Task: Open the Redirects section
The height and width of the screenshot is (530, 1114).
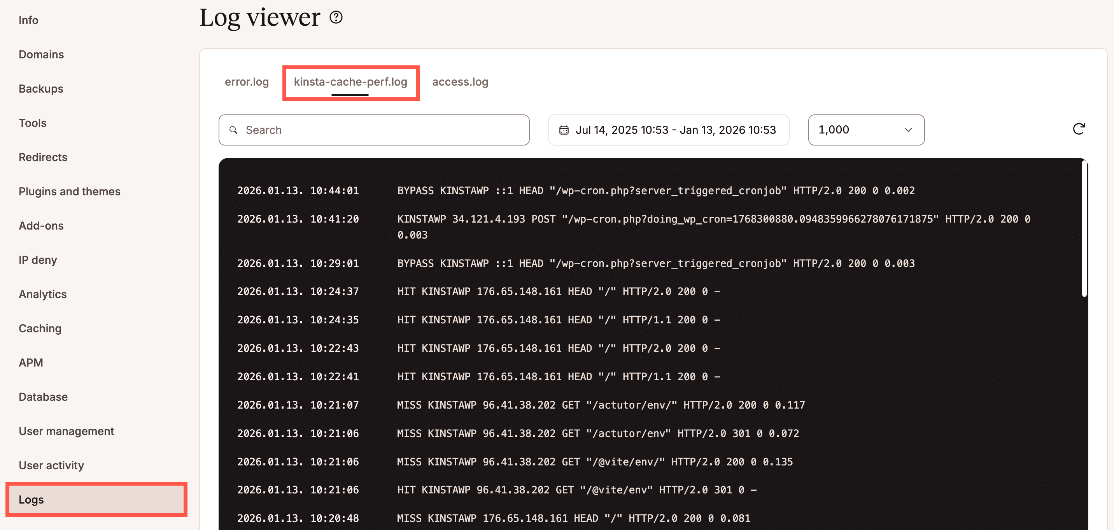Action: coord(43,157)
